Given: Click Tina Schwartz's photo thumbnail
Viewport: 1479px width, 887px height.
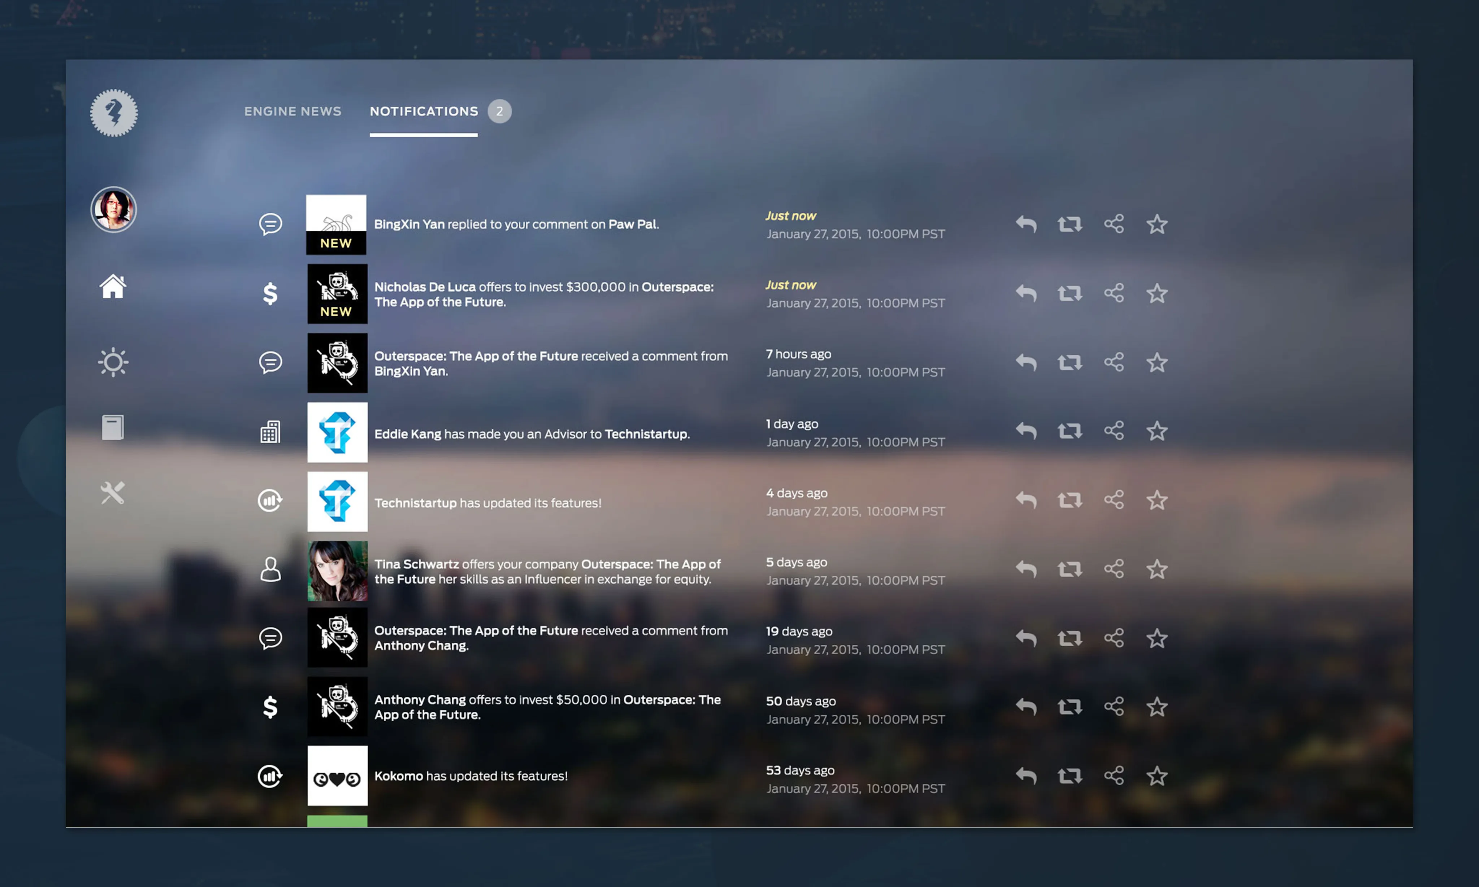Looking at the screenshot, I should 337,571.
